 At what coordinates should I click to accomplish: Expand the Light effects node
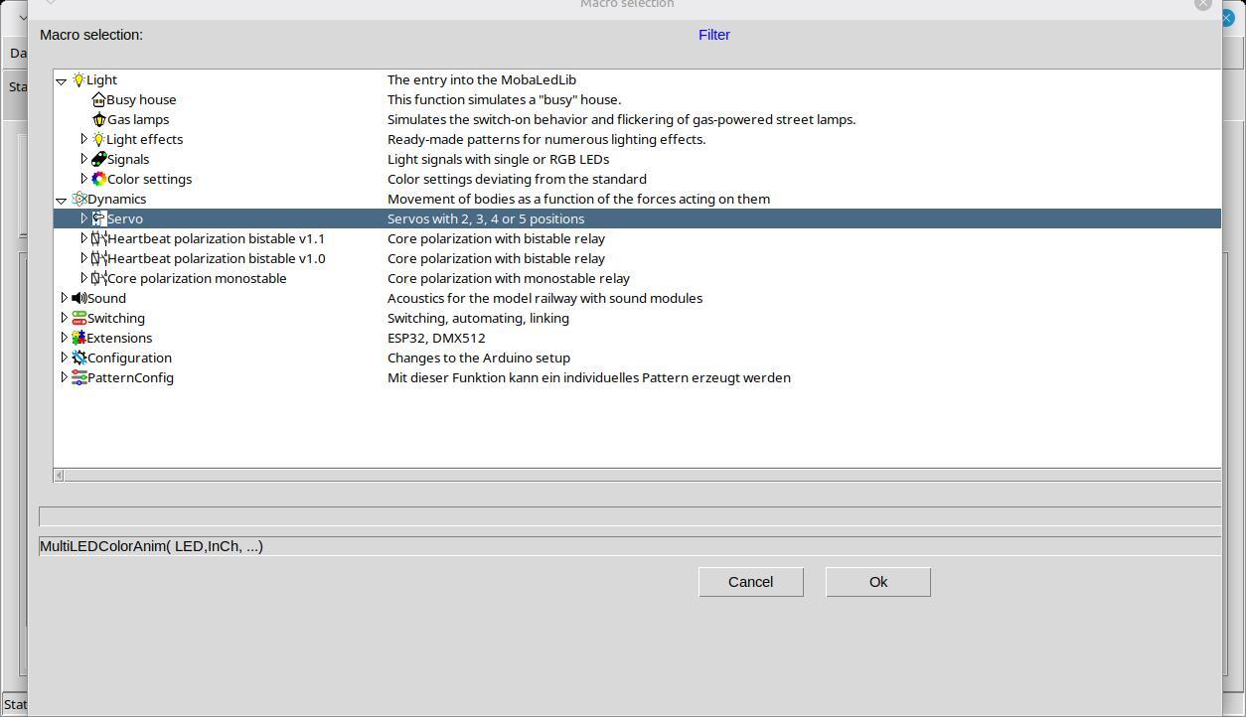pos(84,139)
